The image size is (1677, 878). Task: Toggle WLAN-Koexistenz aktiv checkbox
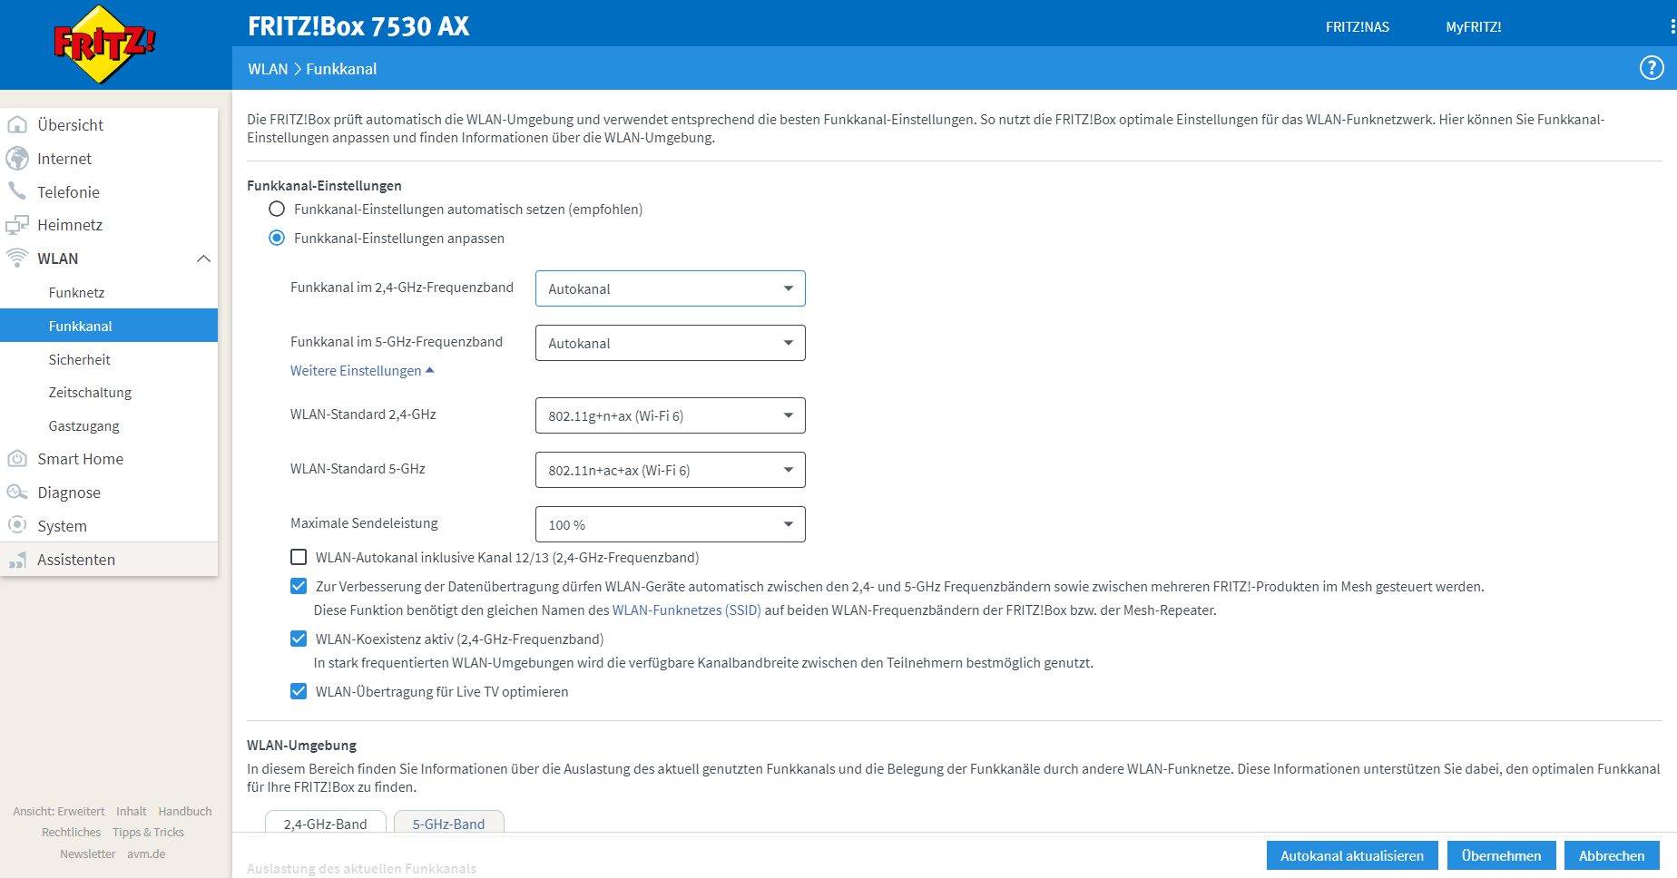click(299, 639)
